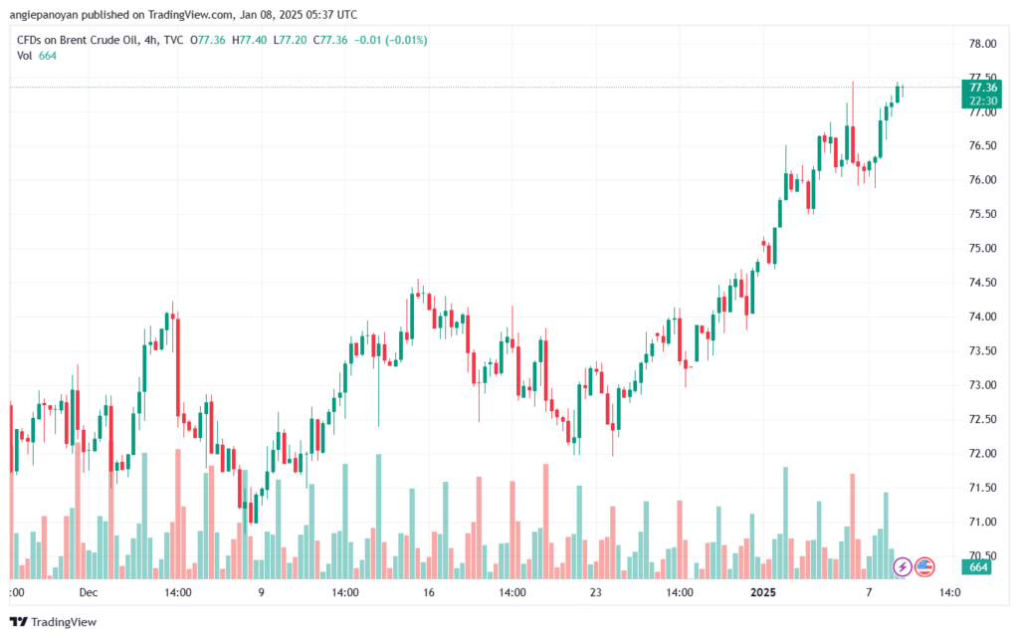
Task: Click the countdown timer 22:30 under price label
Action: 982,101
